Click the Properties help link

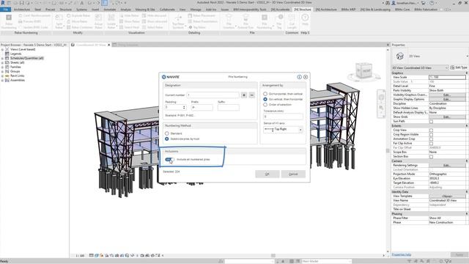[402, 254]
